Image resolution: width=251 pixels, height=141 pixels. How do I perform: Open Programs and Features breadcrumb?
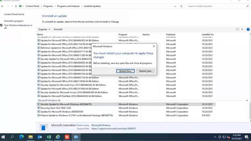68,6
